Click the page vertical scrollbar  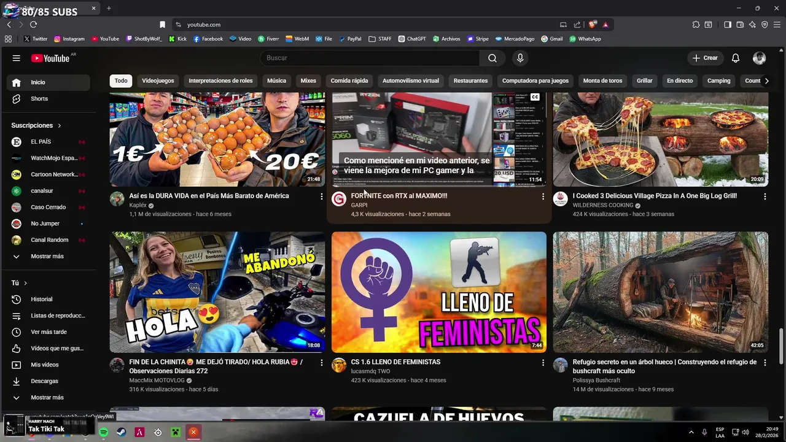[x=782, y=347]
